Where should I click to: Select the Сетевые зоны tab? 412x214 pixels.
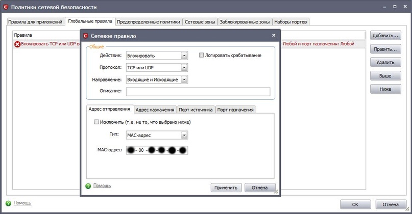coord(200,22)
